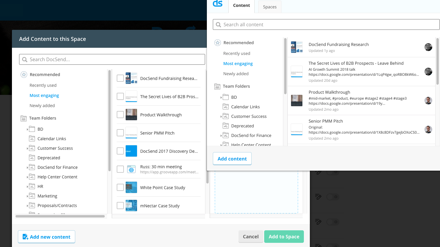The height and width of the screenshot is (247, 440).
Task: Click Team Folders icon in Add Content dialog
Action: coord(24,118)
